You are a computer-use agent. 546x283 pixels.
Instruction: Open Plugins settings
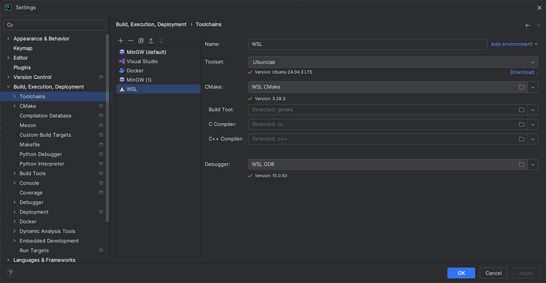(22, 68)
